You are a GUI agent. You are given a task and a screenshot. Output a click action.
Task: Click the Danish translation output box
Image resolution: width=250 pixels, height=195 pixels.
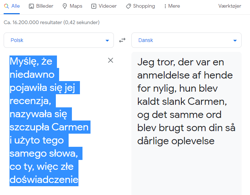pos(186,164)
